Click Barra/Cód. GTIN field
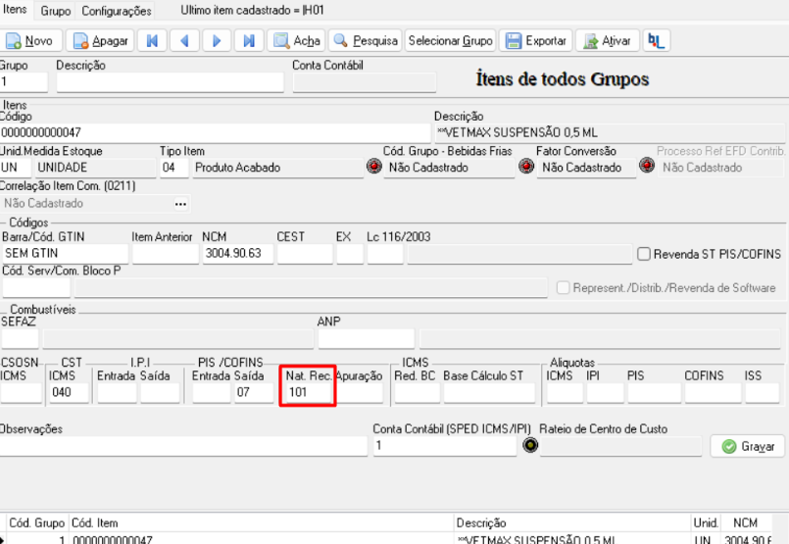 tap(66, 254)
